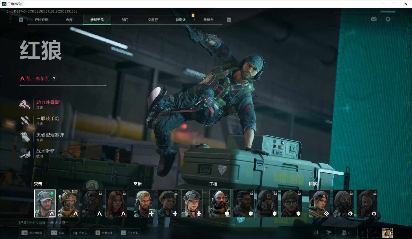This screenshot has width=412, height=239.
Task: Click the yellow alert badge above 特勤处
Action: coord(193,15)
